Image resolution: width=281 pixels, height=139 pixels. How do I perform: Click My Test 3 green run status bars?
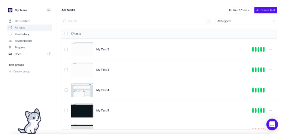258,70
